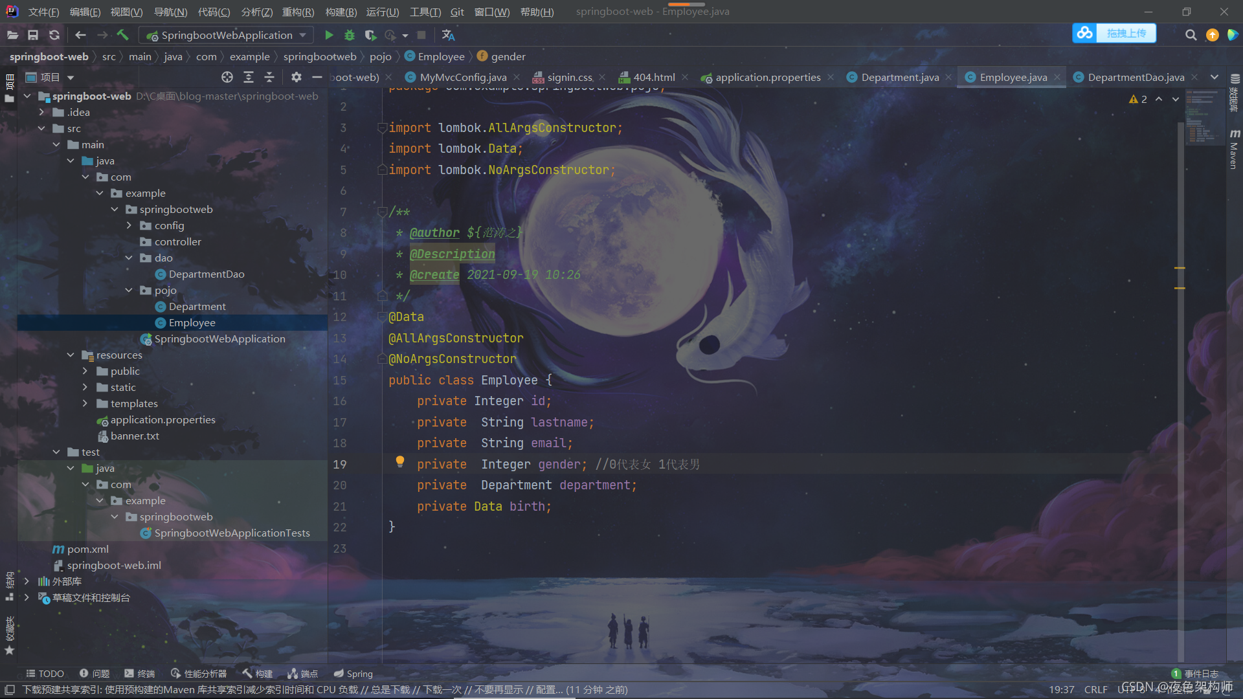Screen dimensions: 1243x699
Task: Start debugging with the bug icon
Action: pyautogui.click(x=350, y=35)
